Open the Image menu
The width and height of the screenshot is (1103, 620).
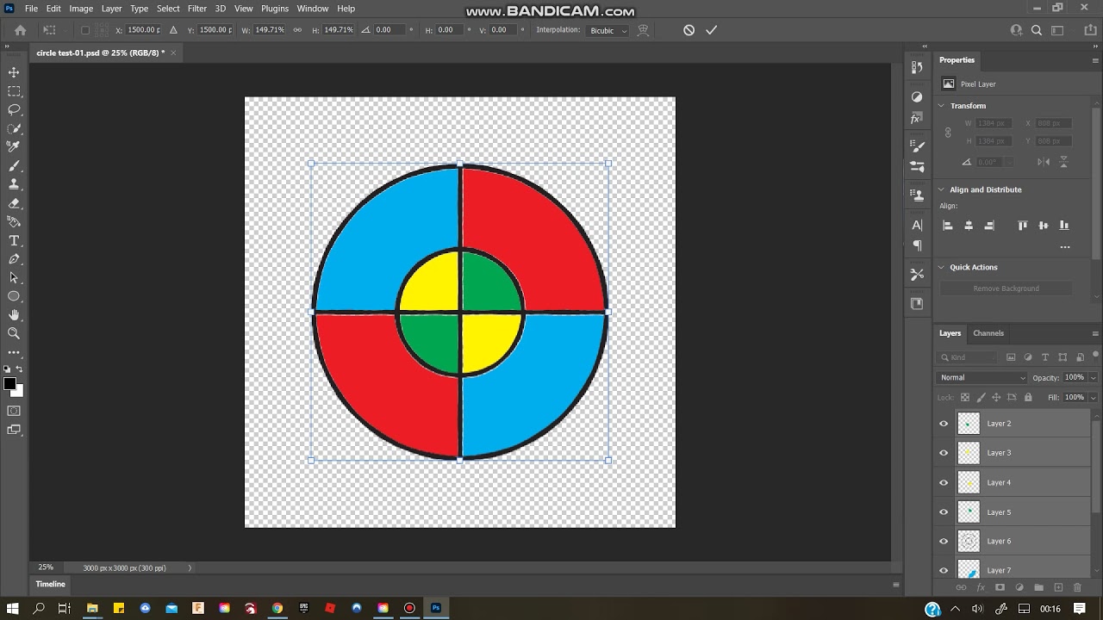click(x=81, y=9)
